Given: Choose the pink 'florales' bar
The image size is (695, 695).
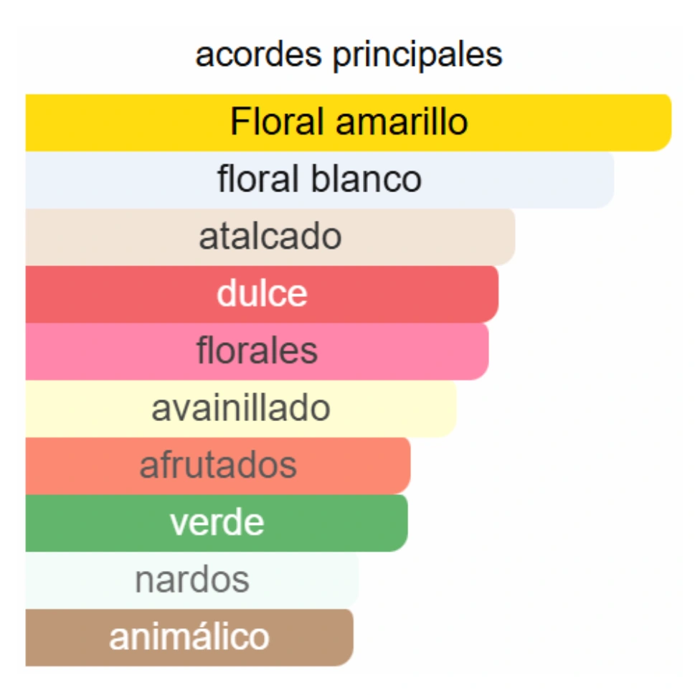Looking at the screenshot, I should pyautogui.click(x=257, y=351).
